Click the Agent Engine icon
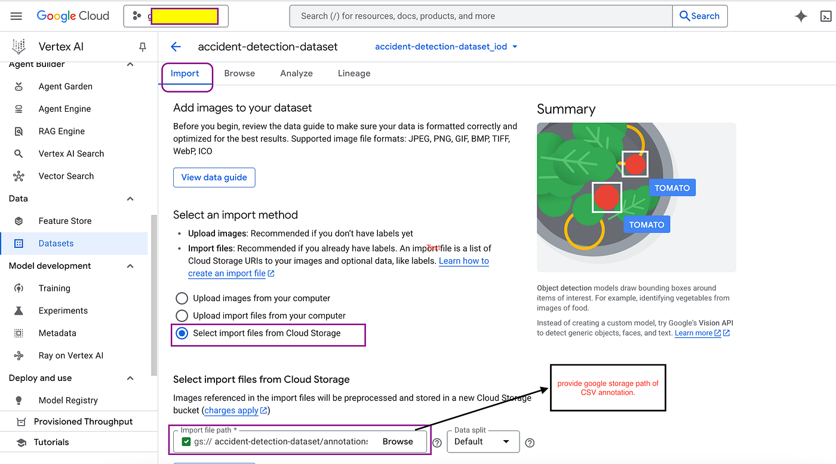836x464 pixels. [19, 109]
